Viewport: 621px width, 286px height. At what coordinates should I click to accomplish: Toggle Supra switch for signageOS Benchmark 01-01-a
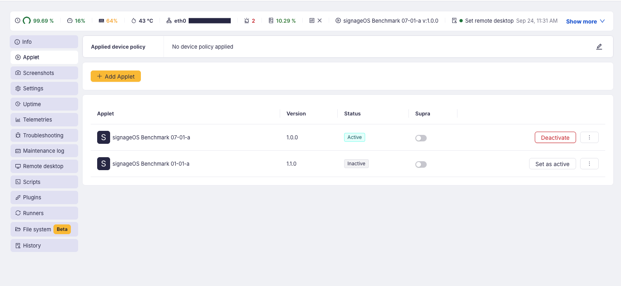tap(421, 164)
